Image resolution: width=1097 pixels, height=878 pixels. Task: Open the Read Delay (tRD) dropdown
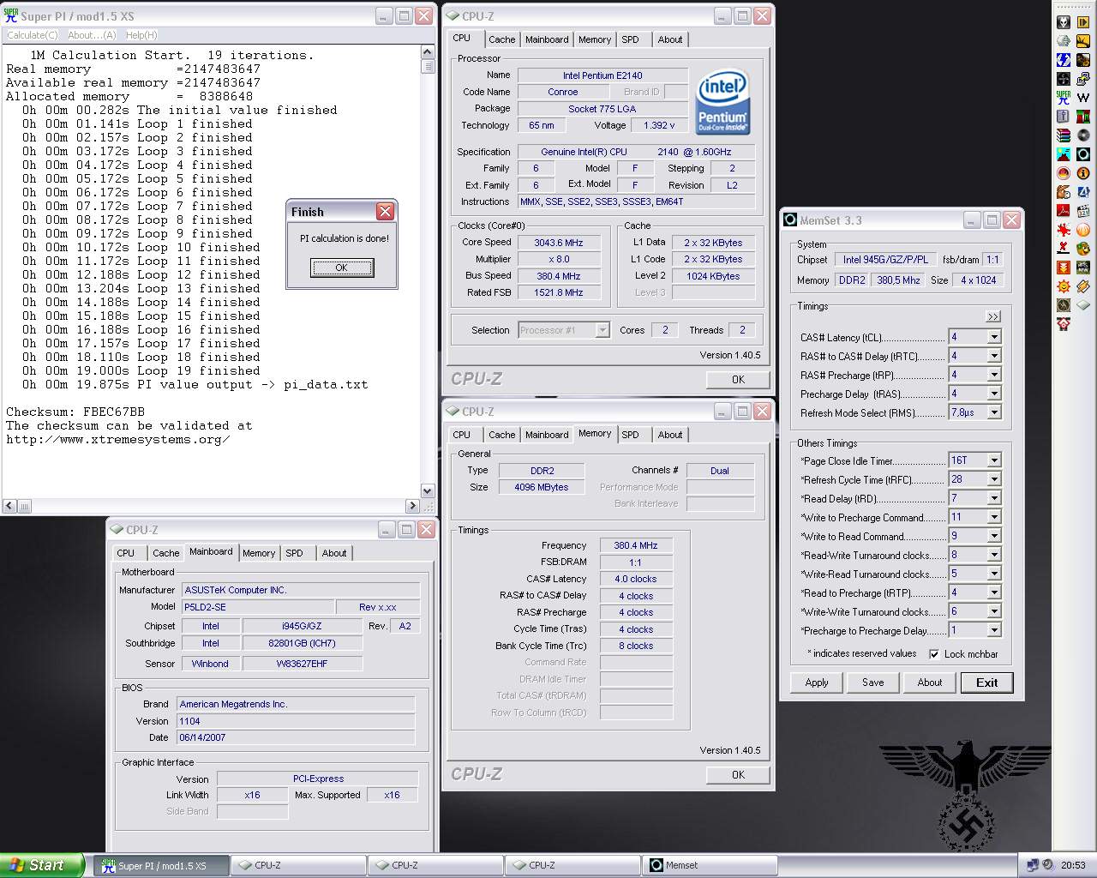(994, 498)
